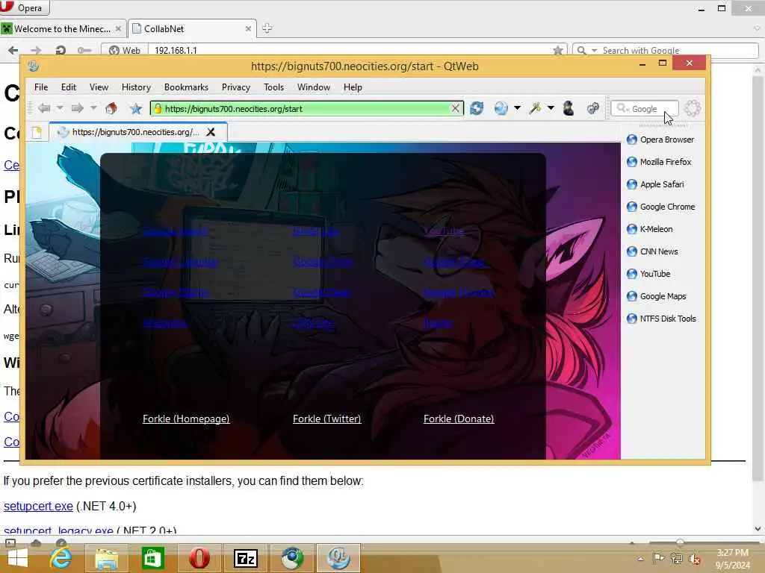
Task: Reload the page in QtWeb
Action: (477, 108)
